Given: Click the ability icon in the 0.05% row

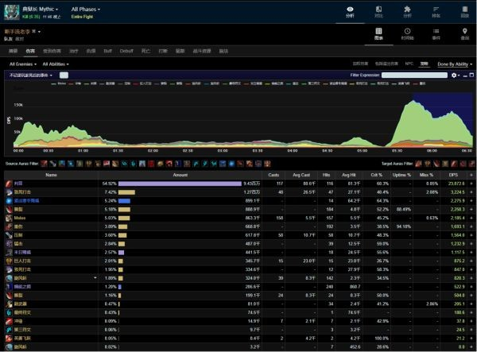Looking at the screenshot, I should click(9, 338).
